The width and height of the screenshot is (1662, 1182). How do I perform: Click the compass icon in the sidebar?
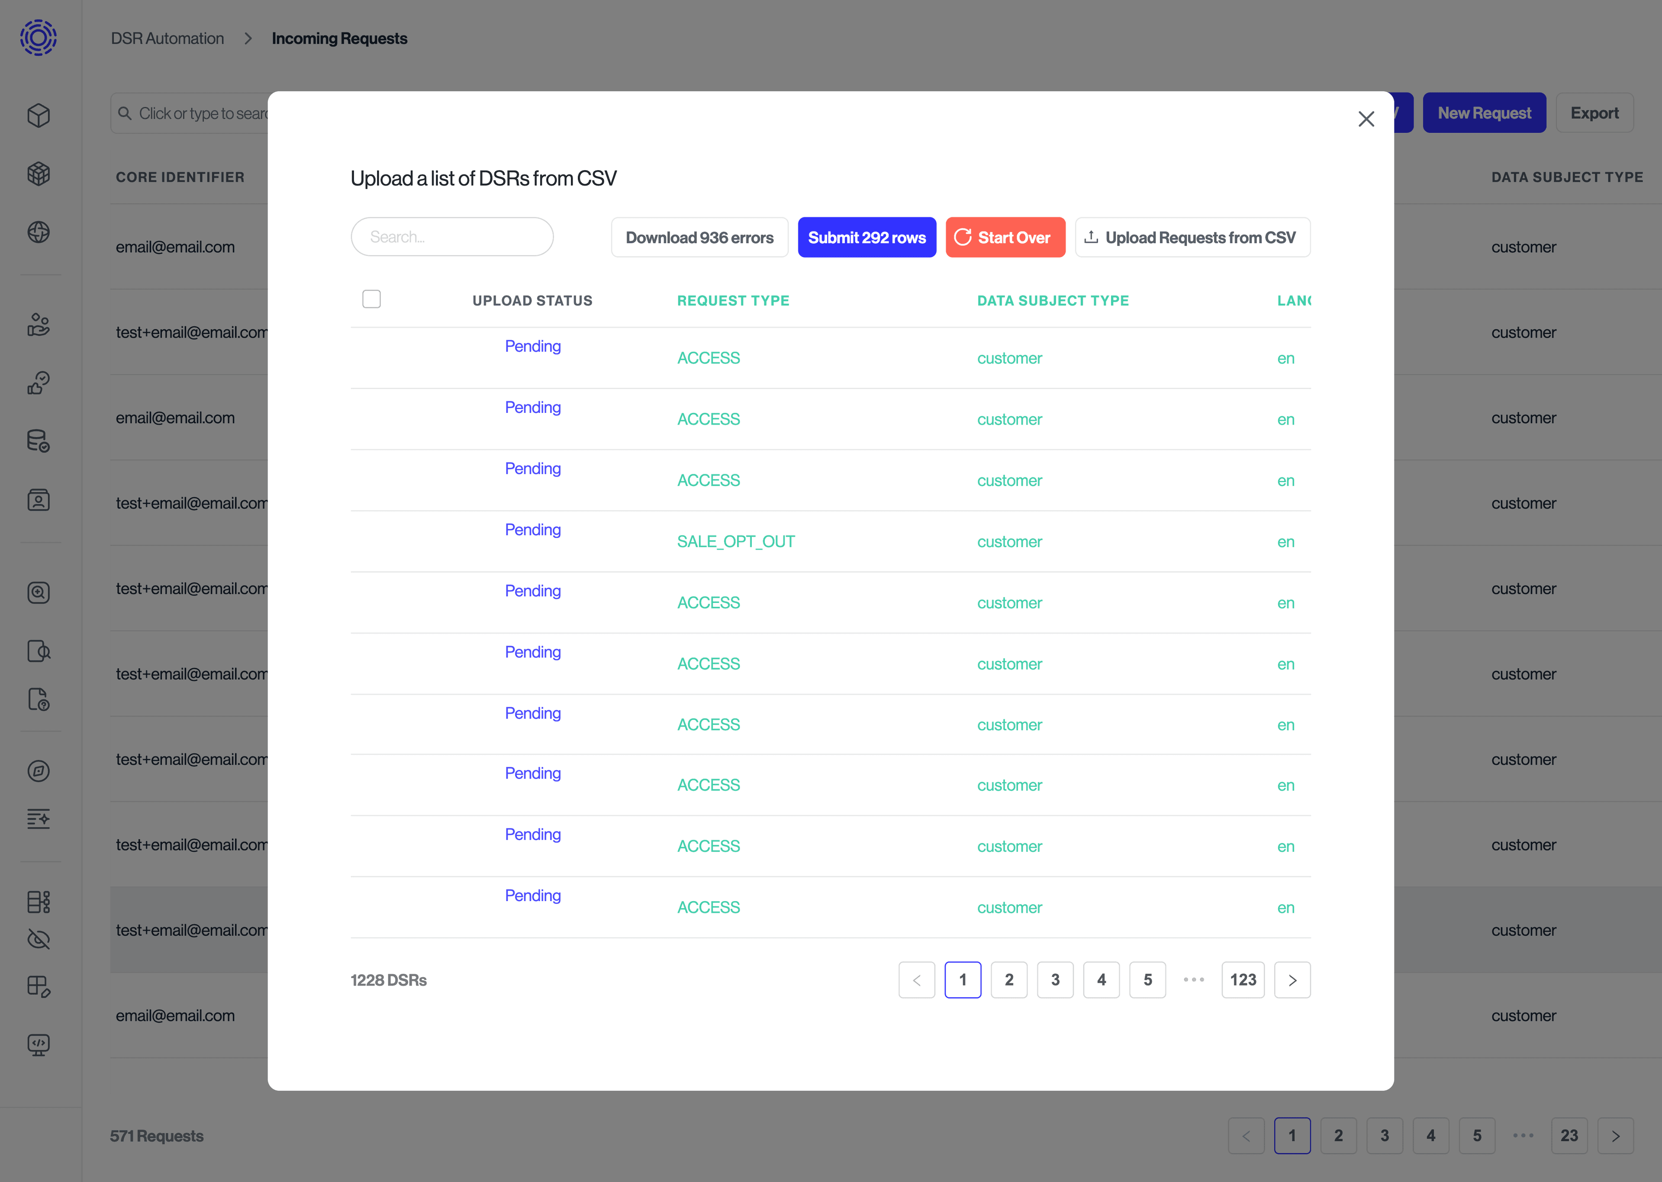(x=39, y=772)
